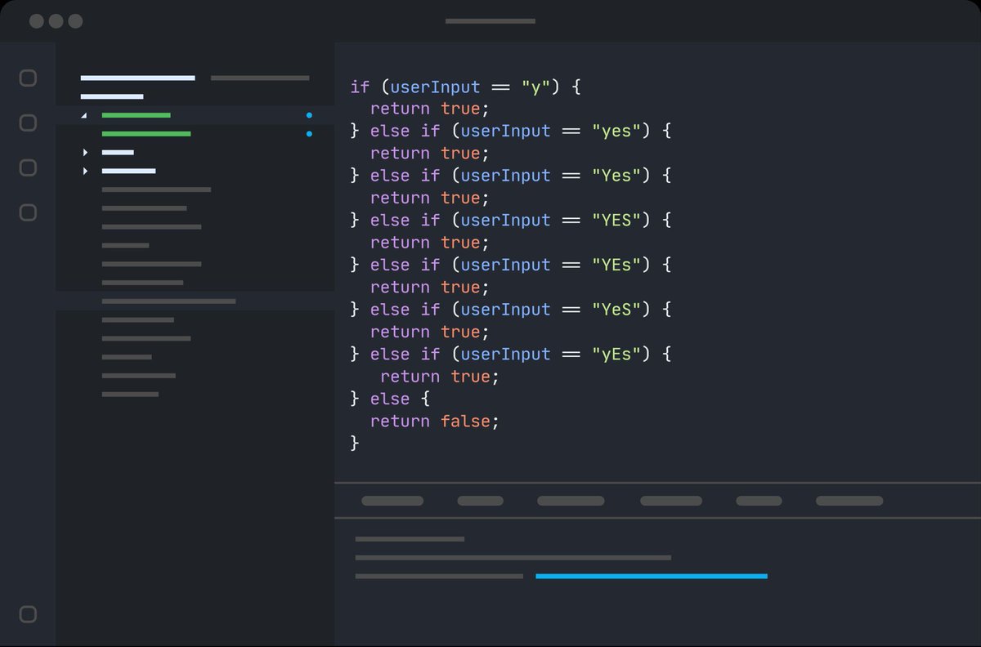Click the first of the three window control dots
This screenshot has width=981, height=647.
tap(37, 21)
